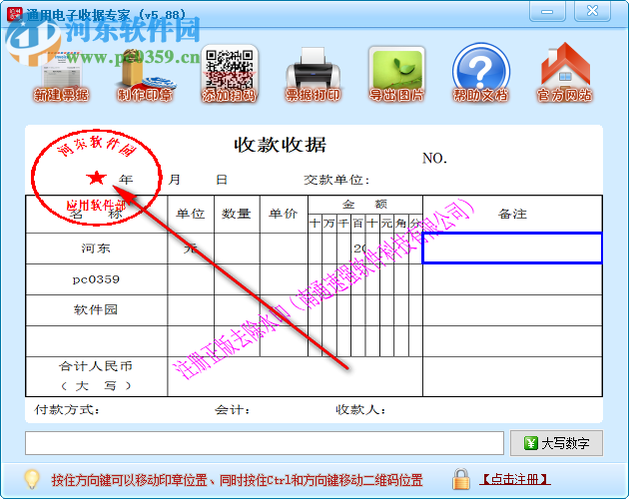The height and width of the screenshot is (499, 629).
Task: Click the pc0359 name cell
Action: pos(96,279)
